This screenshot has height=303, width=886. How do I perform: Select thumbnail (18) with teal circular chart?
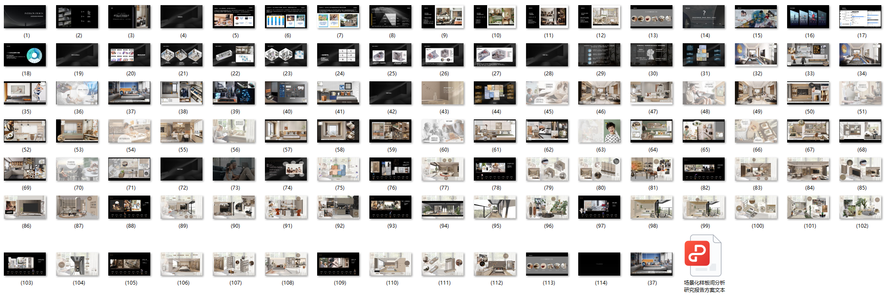point(25,55)
